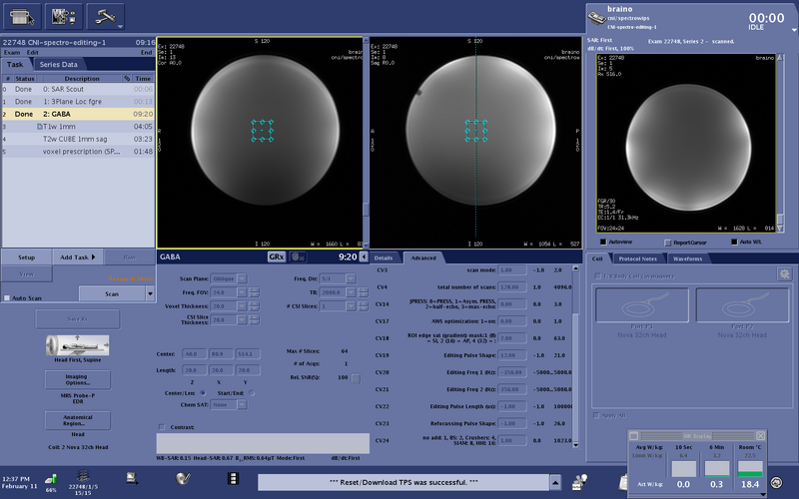Screen dimensions: 799x499
Task: Click the Advanced tab vertical scrollbar
Action: pyautogui.click(x=576, y=356)
